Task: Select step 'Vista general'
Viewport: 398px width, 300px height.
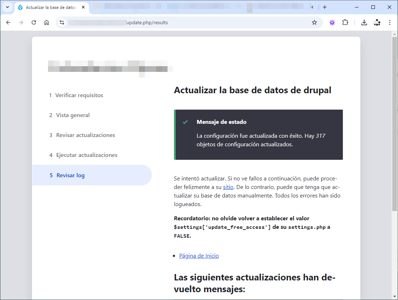Action: (69, 115)
